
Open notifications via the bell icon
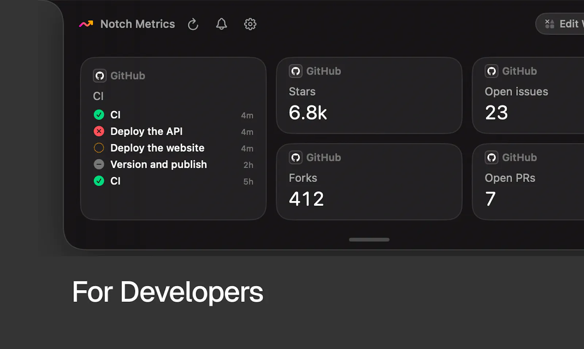click(x=222, y=24)
